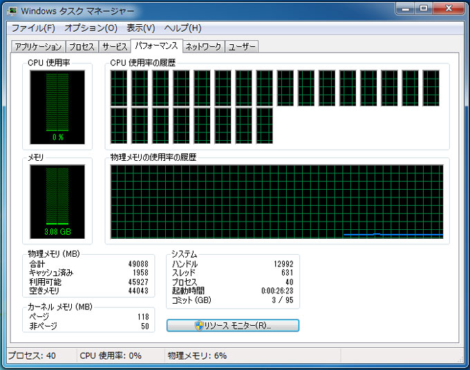Click the ページ kernel memory value 118
Image resolution: width=470 pixels, height=370 pixels.
point(143,317)
